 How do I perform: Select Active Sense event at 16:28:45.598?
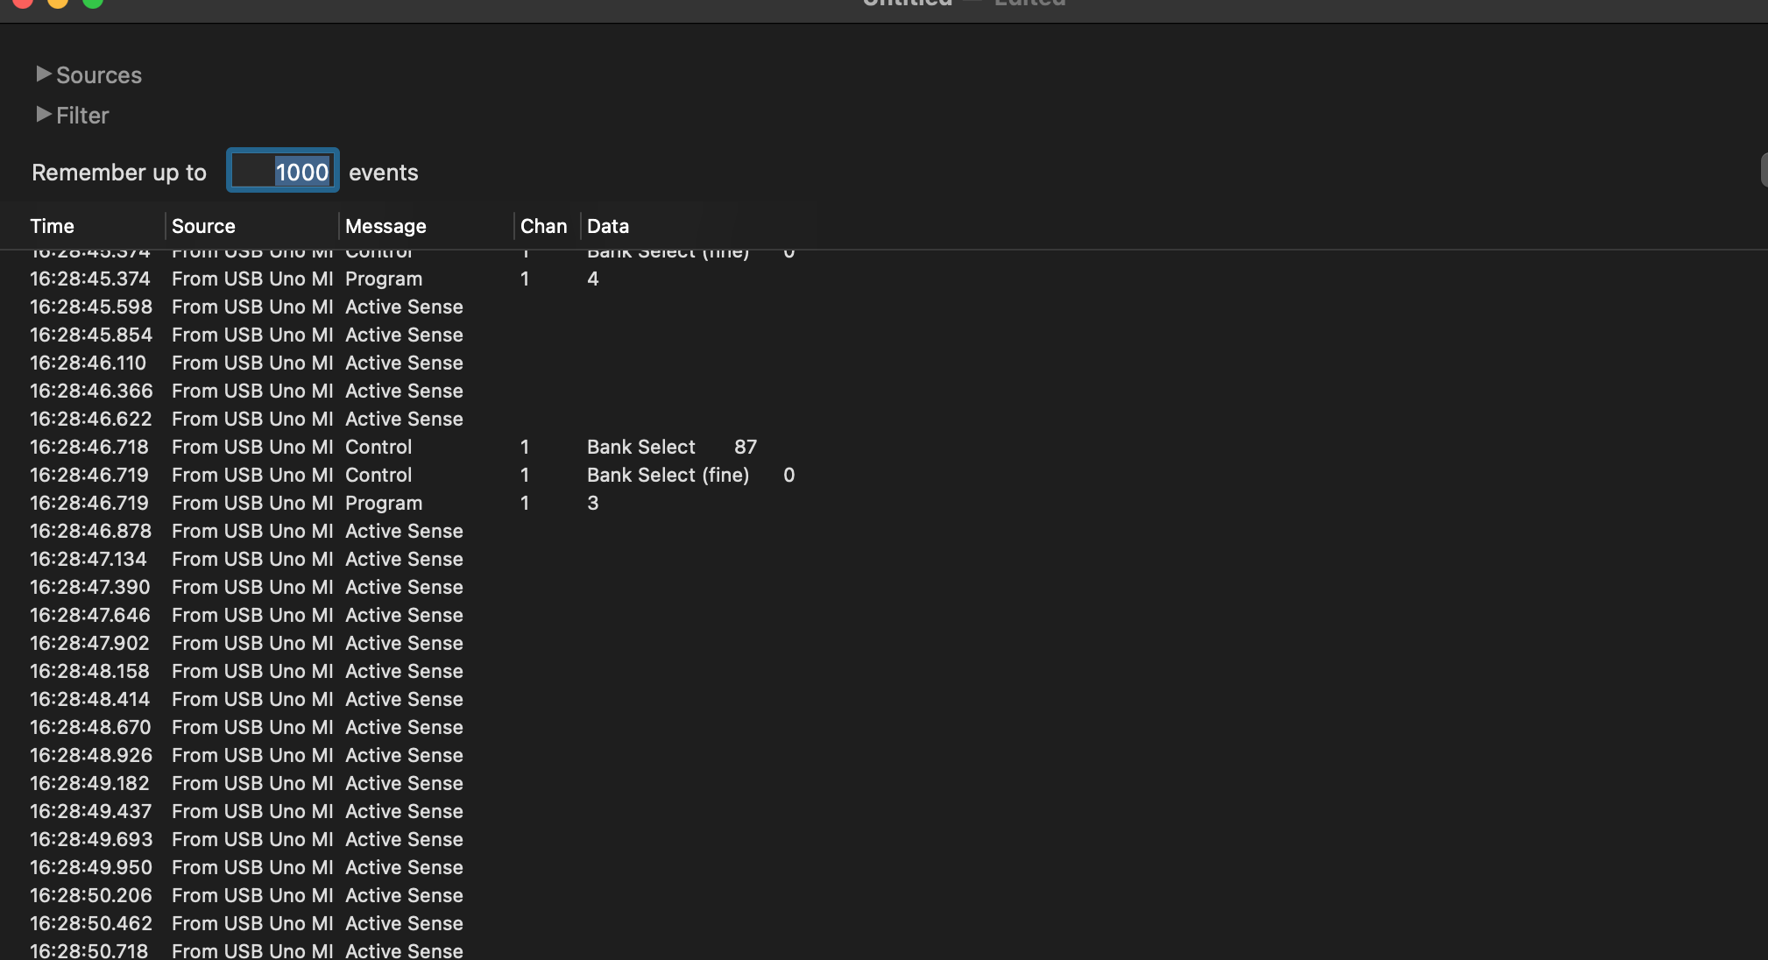pyautogui.click(x=404, y=307)
